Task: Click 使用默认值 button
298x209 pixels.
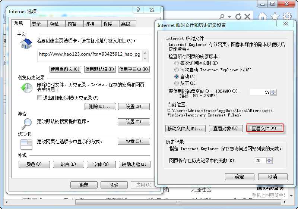Action: [99, 69]
